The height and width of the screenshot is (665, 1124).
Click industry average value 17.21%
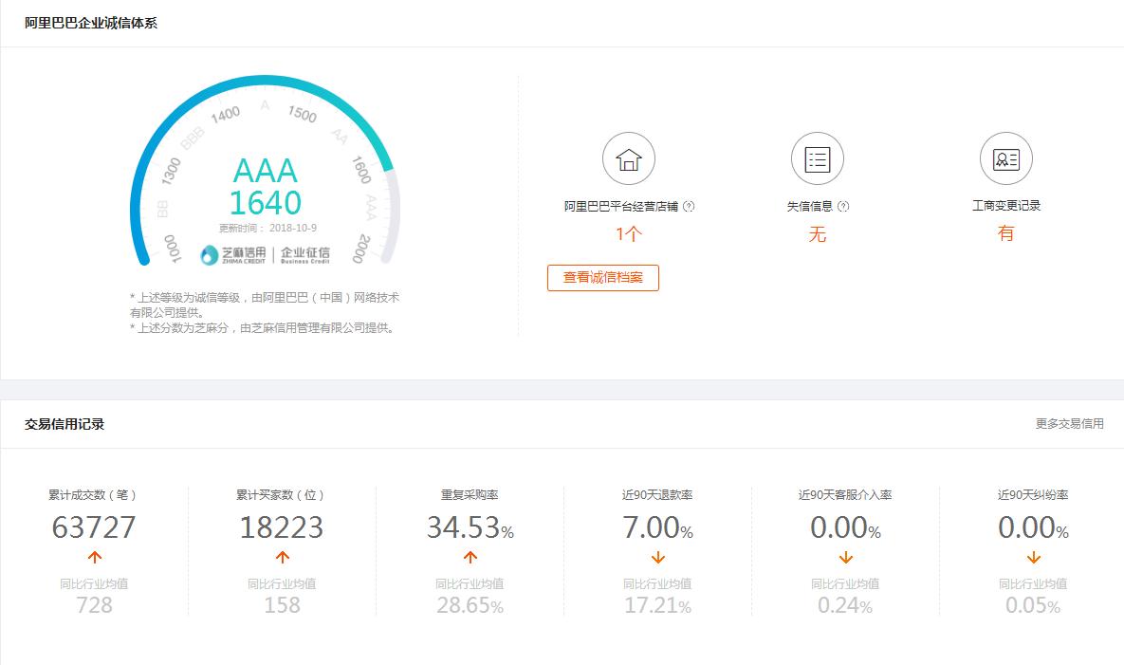click(658, 605)
